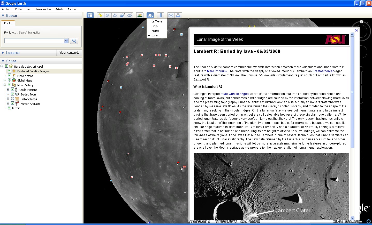Screen dimensions: 372x225
Task: Uncheck Apollo Missions layer
Action: pos(12,89)
